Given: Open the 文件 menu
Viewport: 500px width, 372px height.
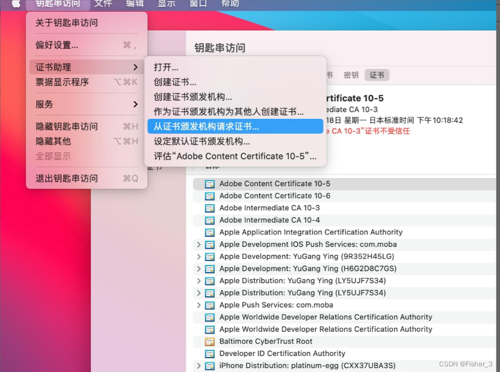Looking at the screenshot, I should click(x=103, y=4).
